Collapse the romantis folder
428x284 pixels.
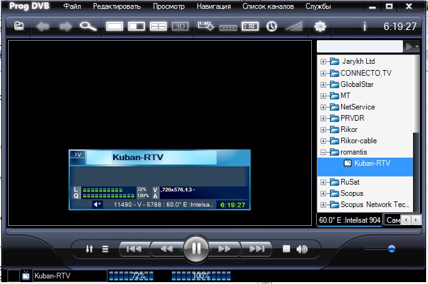(x=323, y=152)
